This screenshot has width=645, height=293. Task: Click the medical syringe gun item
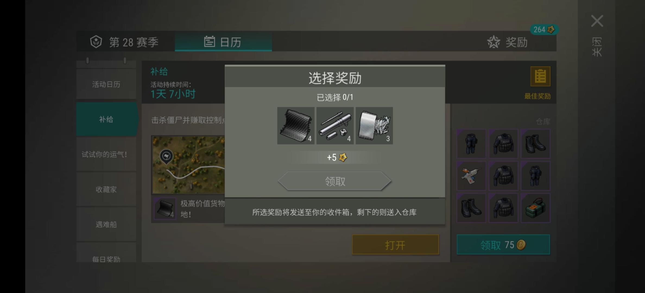click(x=471, y=176)
